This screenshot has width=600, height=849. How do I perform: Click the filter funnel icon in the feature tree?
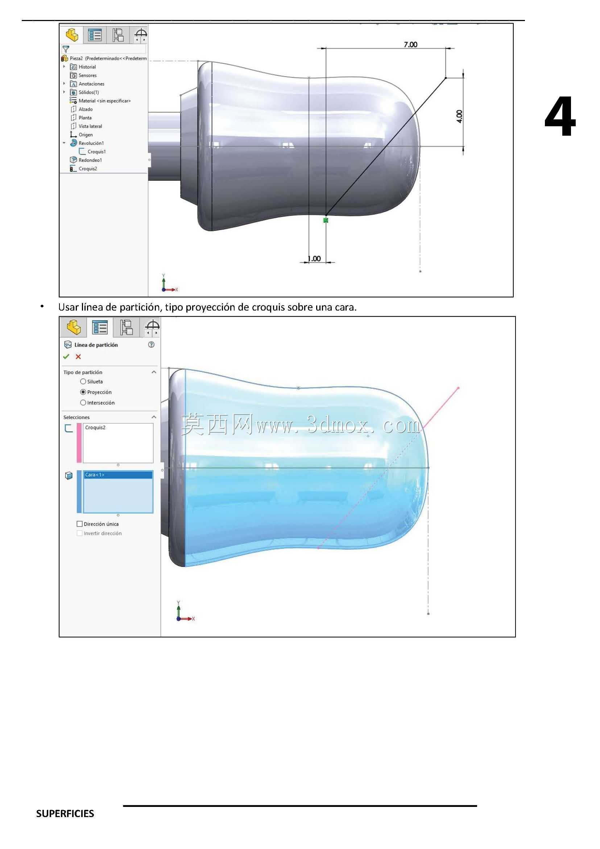66,49
